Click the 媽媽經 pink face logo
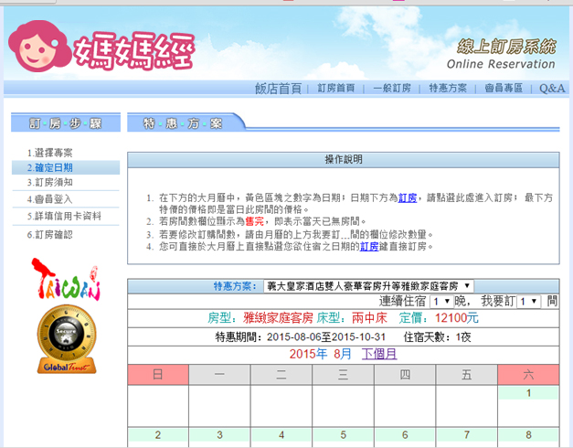 [x=39, y=46]
